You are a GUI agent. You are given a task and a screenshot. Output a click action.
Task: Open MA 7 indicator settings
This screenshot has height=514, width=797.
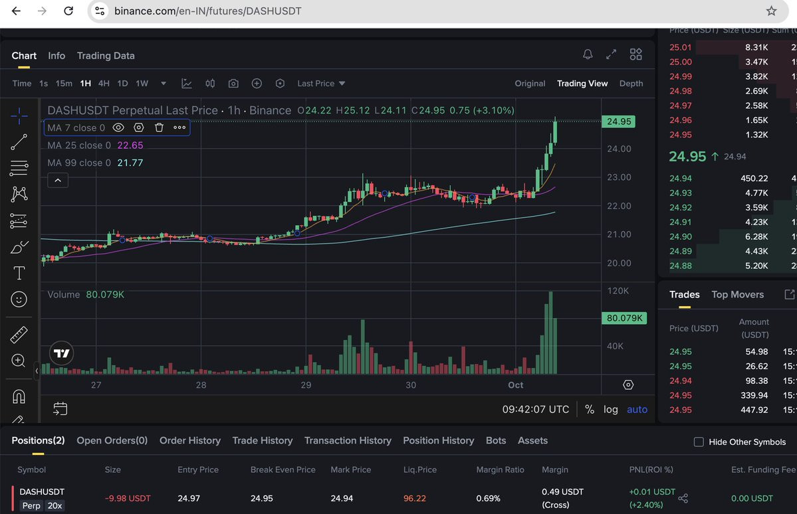pos(139,128)
